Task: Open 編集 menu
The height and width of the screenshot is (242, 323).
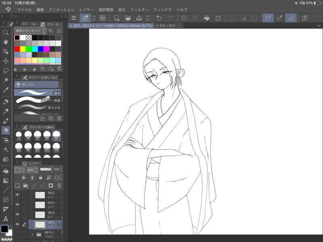Action: pyautogui.click(x=40, y=9)
